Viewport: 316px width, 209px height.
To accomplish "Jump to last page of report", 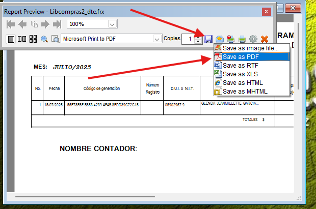I will [x=57, y=24].
